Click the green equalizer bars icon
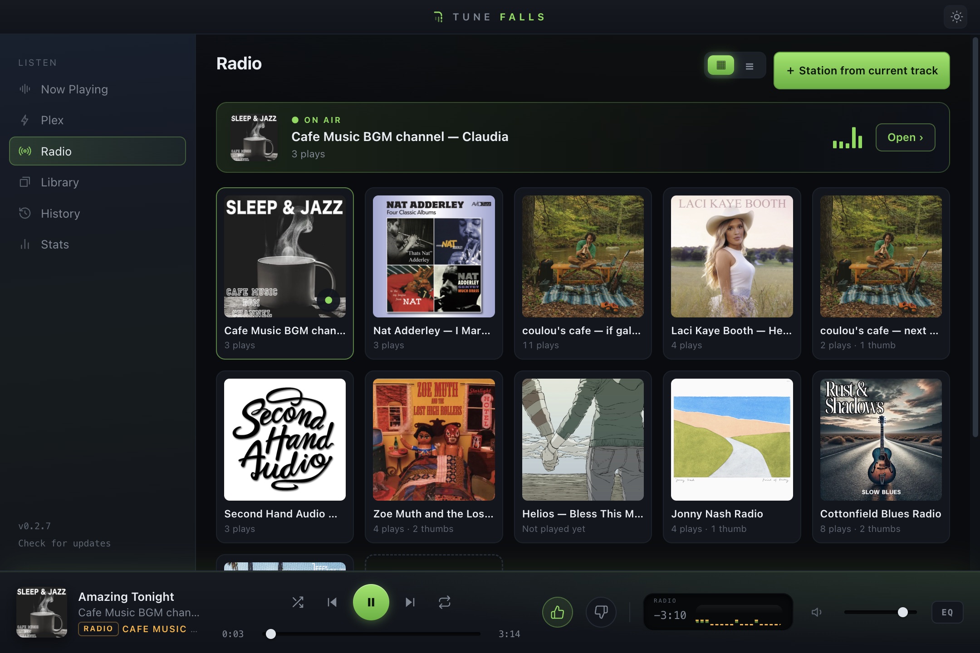This screenshot has height=653, width=980. [847, 137]
